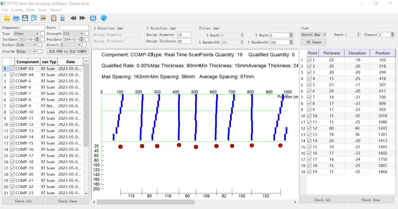
Task: Open the Direction dropdown showing X
Action: [71, 45]
